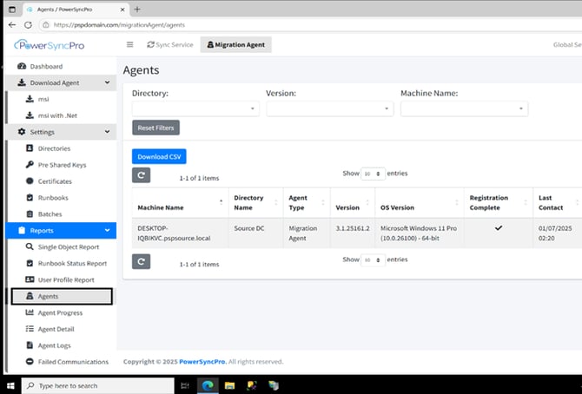Select the Agents report item
The image size is (582, 394).
[62, 297]
